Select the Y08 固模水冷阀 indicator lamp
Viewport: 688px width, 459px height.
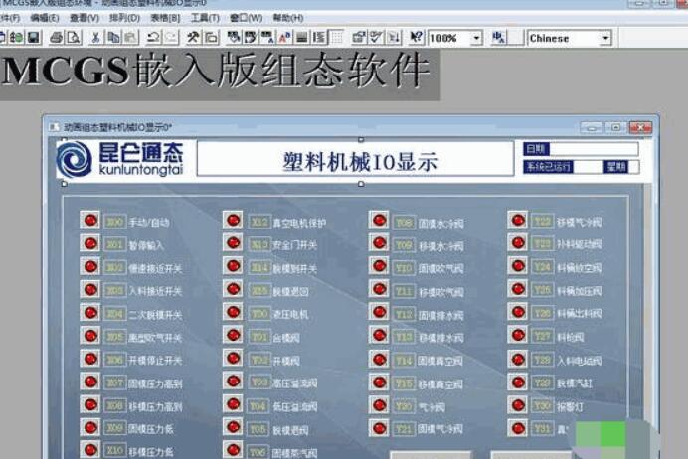pyautogui.click(x=379, y=220)
